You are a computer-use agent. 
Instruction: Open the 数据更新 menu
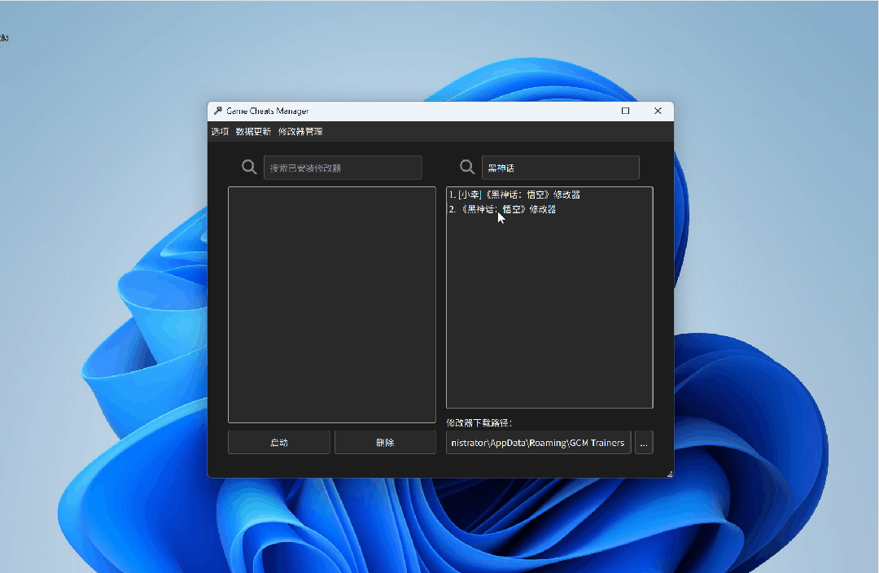253,132
